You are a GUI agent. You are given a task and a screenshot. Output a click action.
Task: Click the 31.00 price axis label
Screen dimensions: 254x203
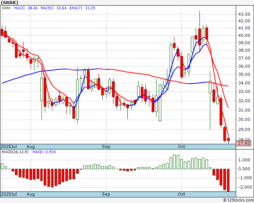[244, 110]
